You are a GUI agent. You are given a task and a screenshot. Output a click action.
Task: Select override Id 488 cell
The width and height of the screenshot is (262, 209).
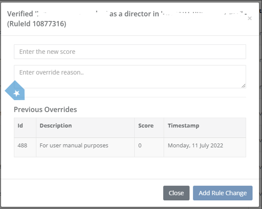(22, 145)
